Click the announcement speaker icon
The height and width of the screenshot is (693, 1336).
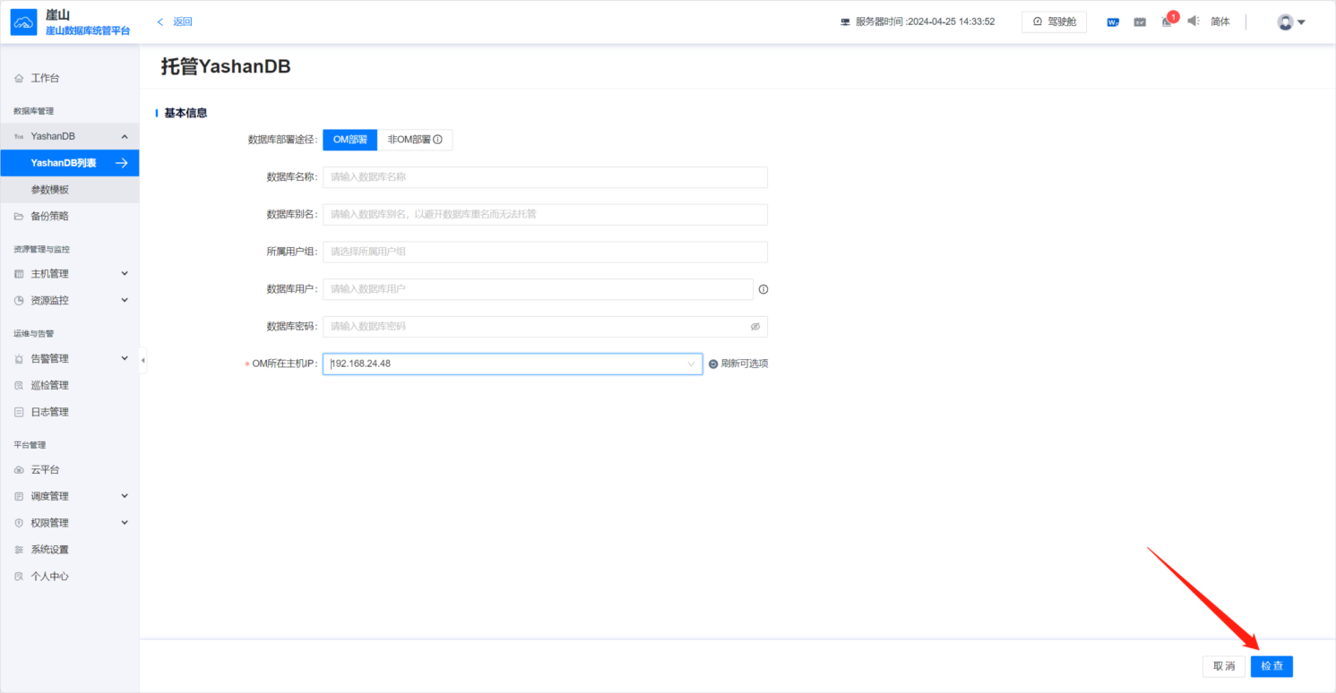click(x=1192, y=21)
